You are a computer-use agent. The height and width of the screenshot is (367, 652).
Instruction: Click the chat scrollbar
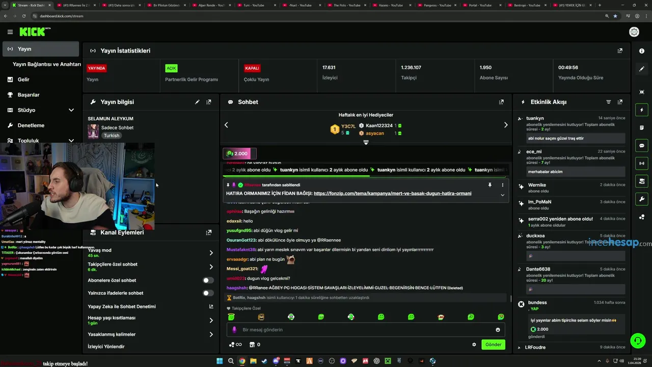511,298
